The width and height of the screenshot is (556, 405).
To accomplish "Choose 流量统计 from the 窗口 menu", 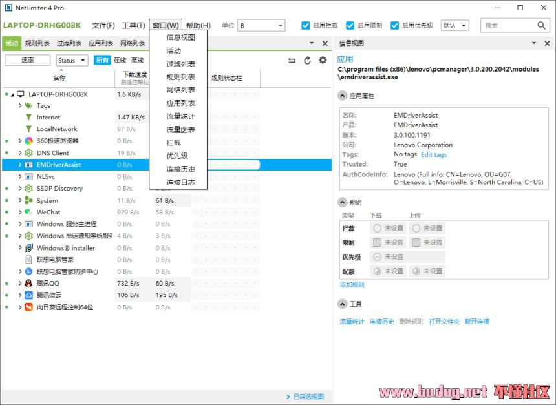I will (180, 116).
